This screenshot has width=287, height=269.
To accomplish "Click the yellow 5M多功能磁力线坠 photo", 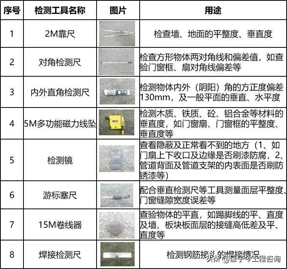I will point(117,122).
